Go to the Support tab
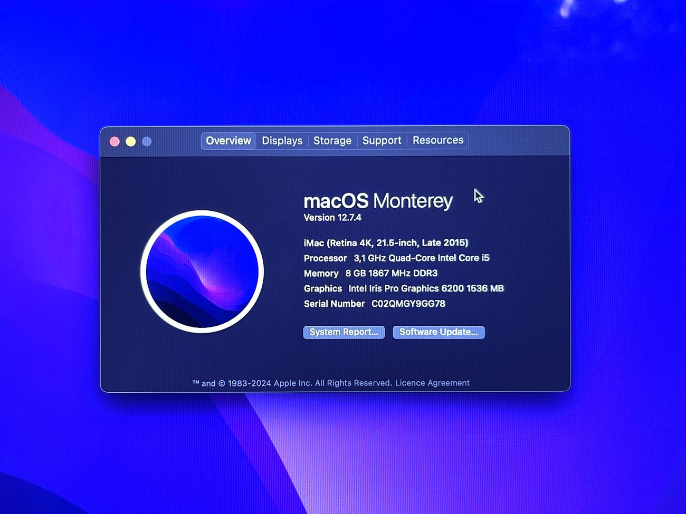Screen dimensions: 686x514 point(382,141)
